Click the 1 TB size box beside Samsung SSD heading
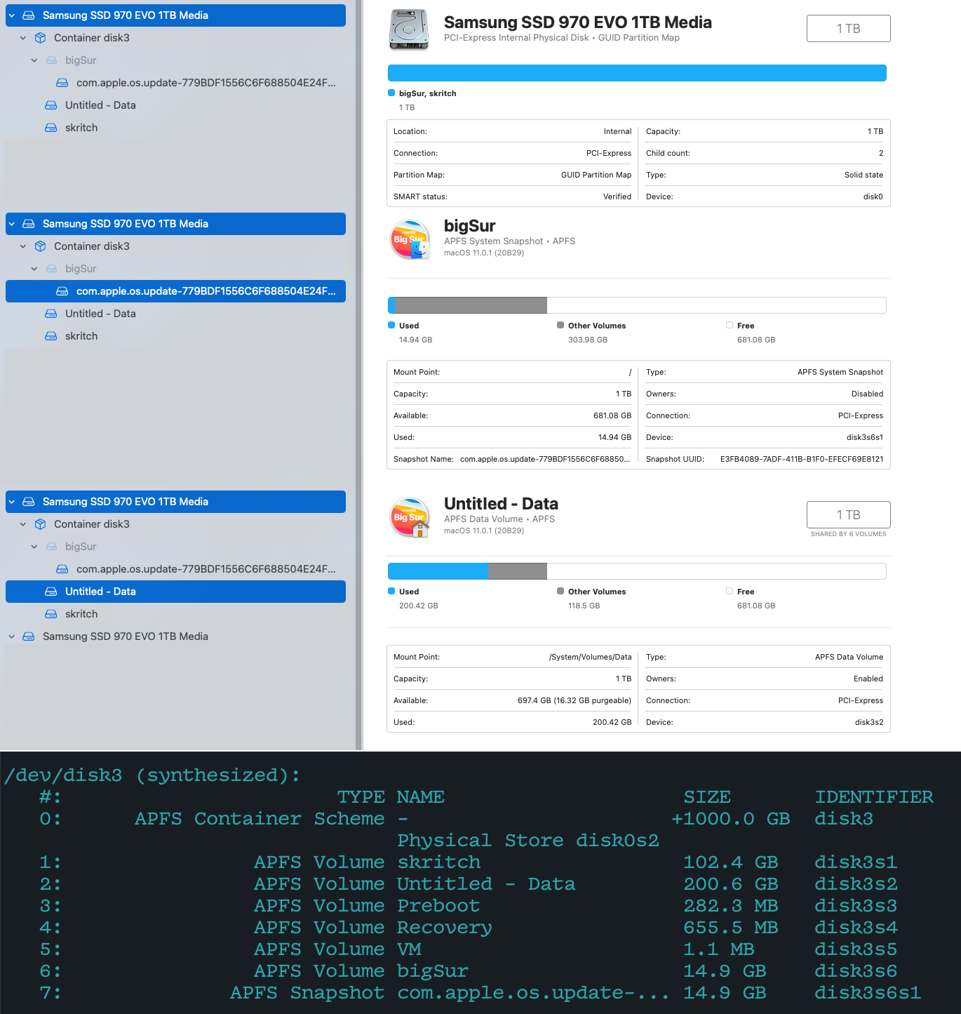 point(849,29)
